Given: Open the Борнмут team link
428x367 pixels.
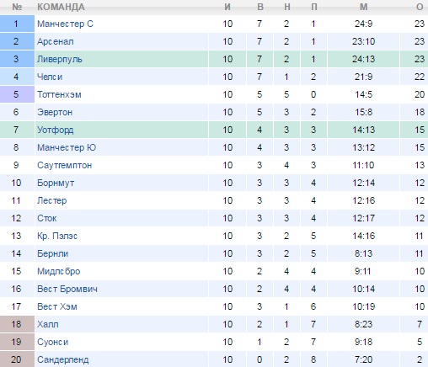Looking at the screenshot, I should [56, 183].
